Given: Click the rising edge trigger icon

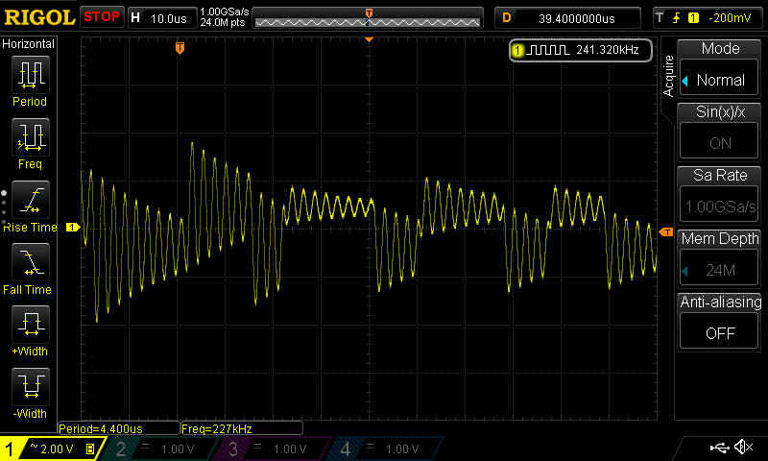Looking at the screenshot, I should pyautogui.click(x=677, y=18).
